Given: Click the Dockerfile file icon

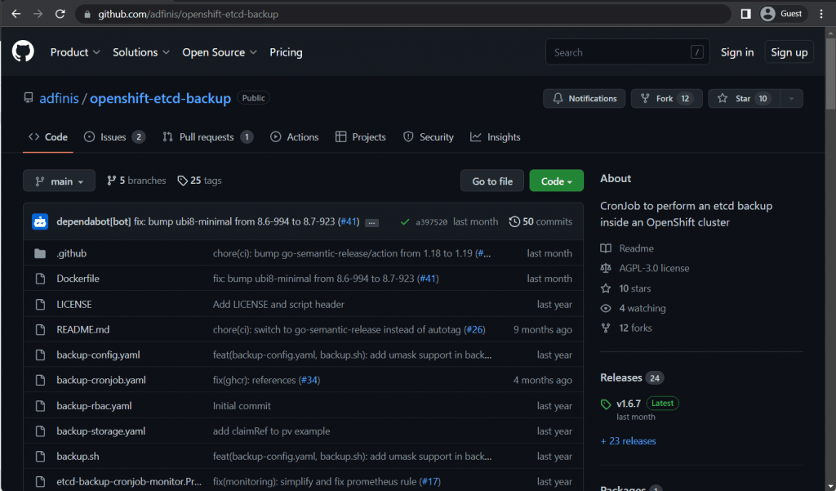Looking at the screenshot, I should coord(40,279).
